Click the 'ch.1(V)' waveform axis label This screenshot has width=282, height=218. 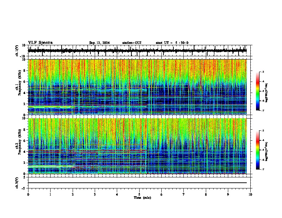(x=17, y=51)
